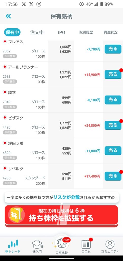Open 取引履歴 tab

click(x=86, y=32)
